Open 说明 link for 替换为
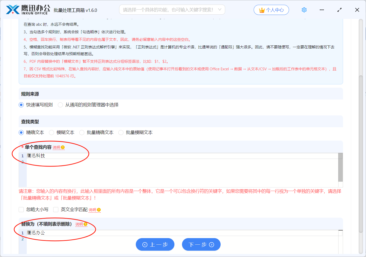Viewport: 366px width, 257px height. pyautogui.click(x=79, y=224)
